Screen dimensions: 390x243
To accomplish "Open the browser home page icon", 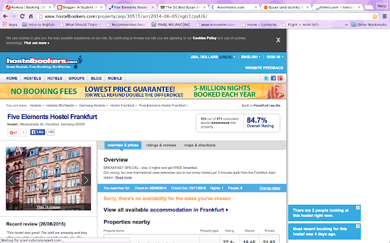I will pos(31,16).
